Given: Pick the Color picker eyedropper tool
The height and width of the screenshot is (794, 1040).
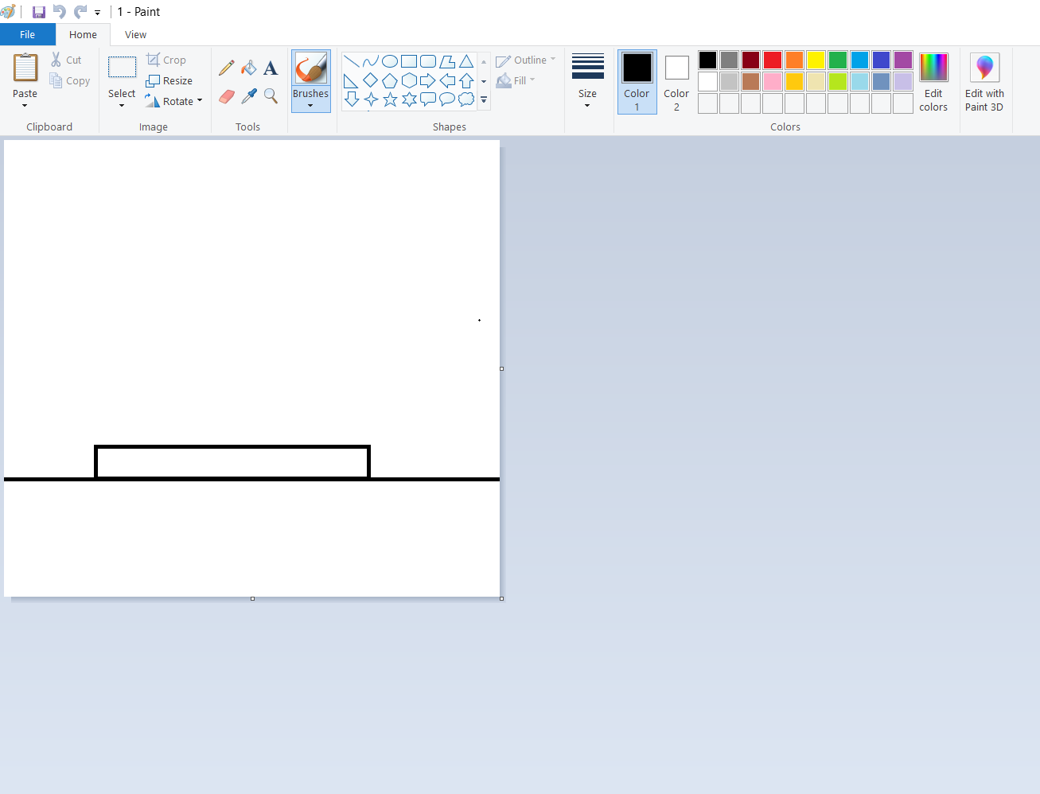Looking at the screenshot, I should click(248, 95).
